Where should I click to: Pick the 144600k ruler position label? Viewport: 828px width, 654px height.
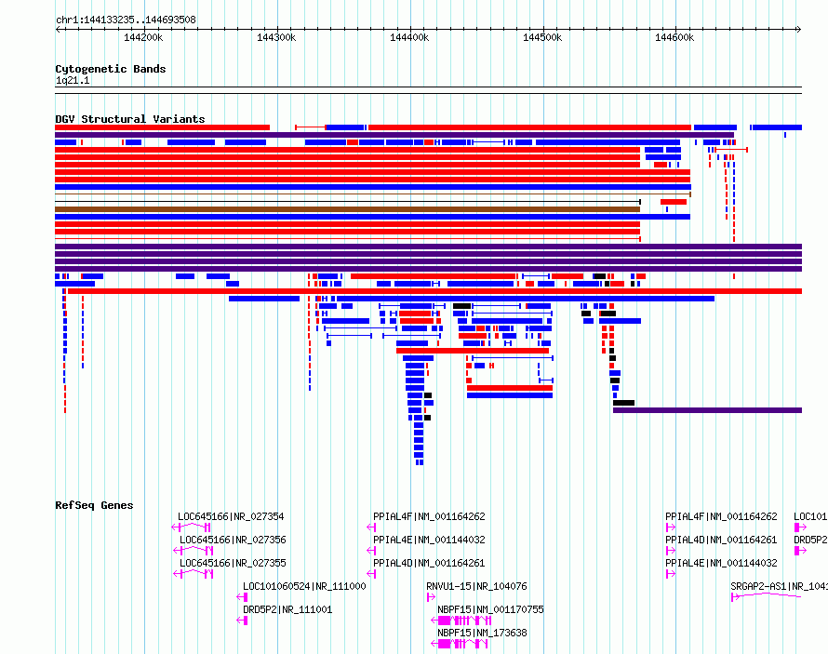click(674, 37)
